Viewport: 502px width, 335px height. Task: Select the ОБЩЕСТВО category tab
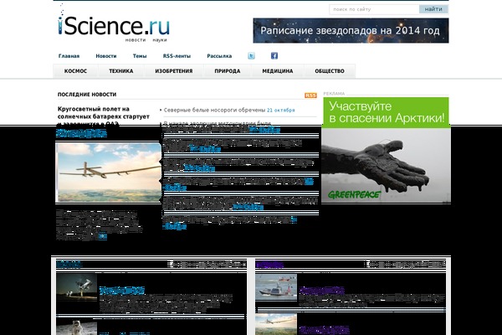pyautogui.click(x=330, y=71)
